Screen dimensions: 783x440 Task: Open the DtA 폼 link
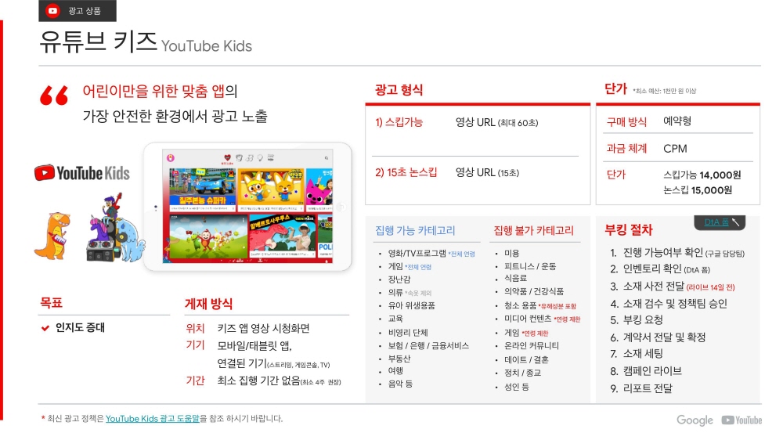point(716,222)
